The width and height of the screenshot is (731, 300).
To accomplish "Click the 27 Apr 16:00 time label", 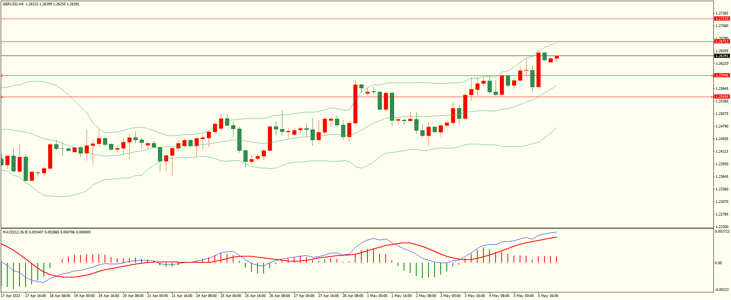I will pos(328,296).
